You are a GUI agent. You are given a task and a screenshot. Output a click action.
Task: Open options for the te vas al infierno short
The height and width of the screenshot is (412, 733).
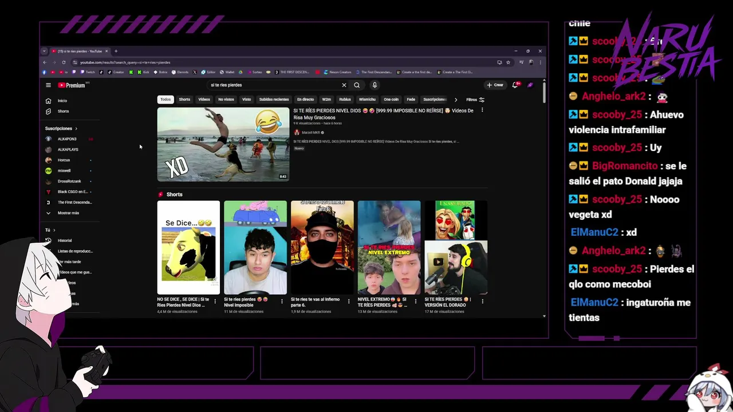(349, 301)
